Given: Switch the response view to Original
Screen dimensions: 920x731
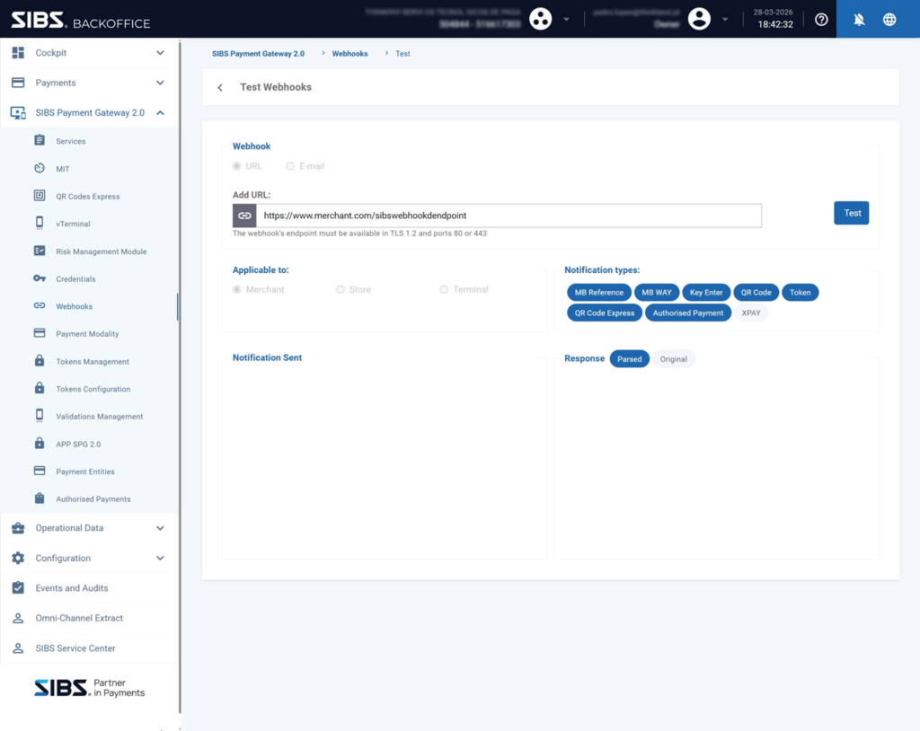Looking at the screenshot, I should 673,359.
